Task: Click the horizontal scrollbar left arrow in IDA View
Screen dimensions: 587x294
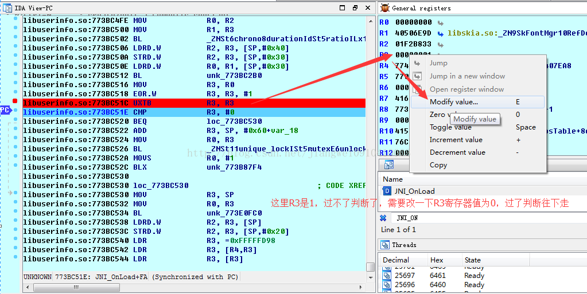Action: pyautogui.click(x=27, y=287)
